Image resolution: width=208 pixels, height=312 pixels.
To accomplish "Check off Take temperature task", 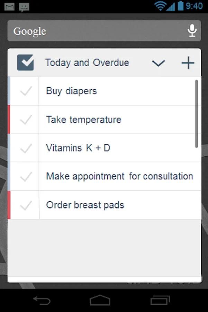I will coord(26,120).
